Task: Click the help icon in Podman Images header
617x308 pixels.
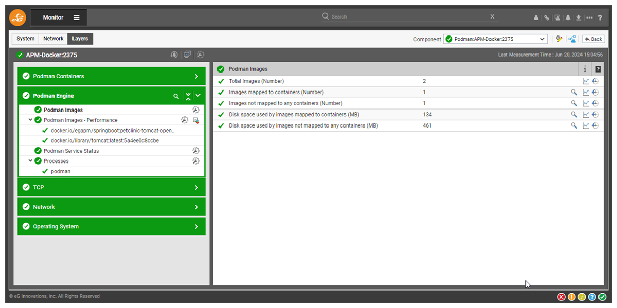Action: [598, 69]
